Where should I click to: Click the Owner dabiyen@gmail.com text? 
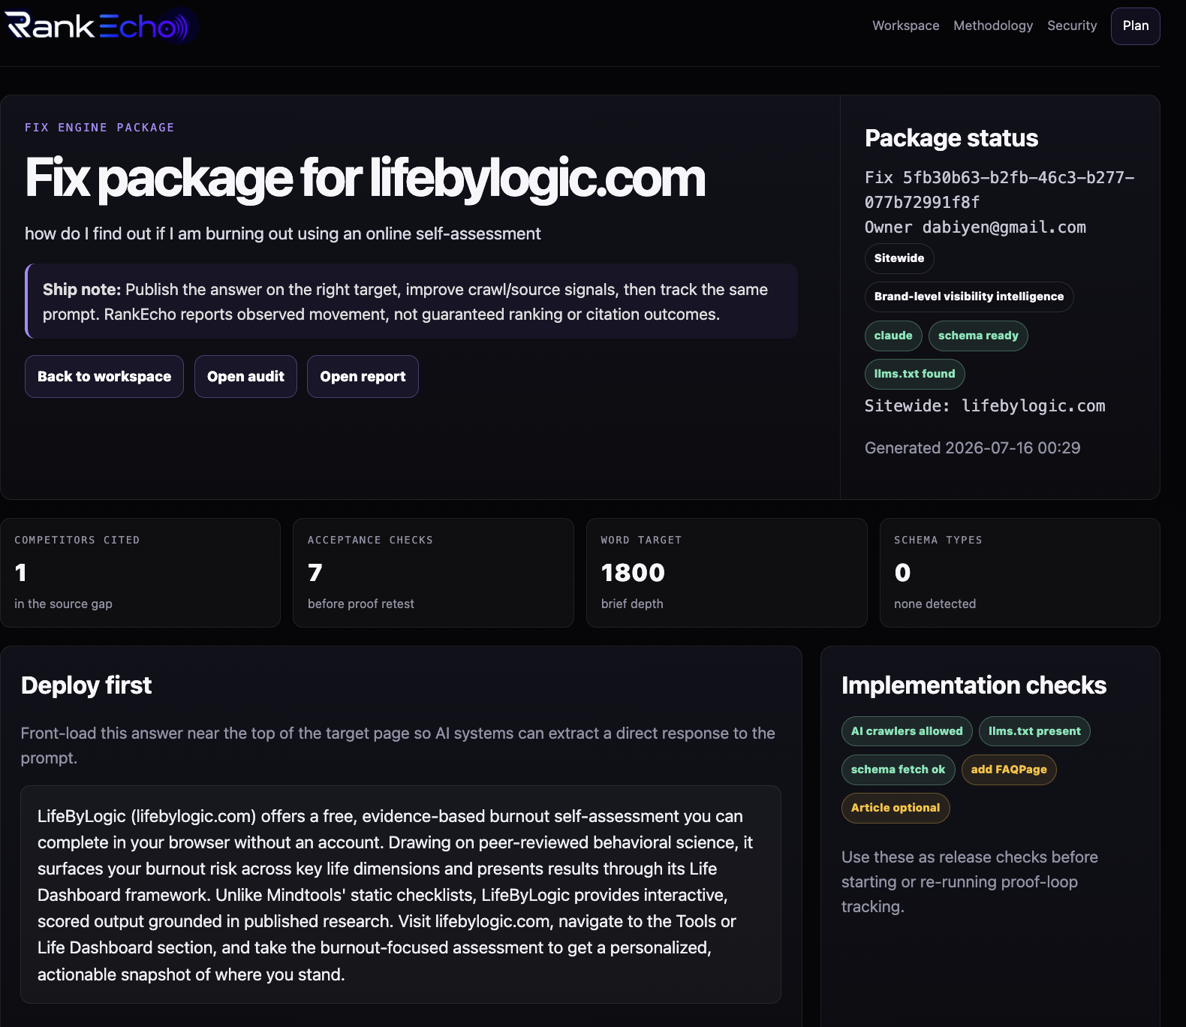click(x=975, y=227)
